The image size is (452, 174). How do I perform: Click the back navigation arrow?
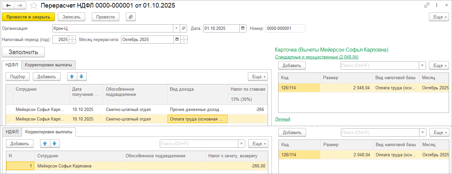8,6
